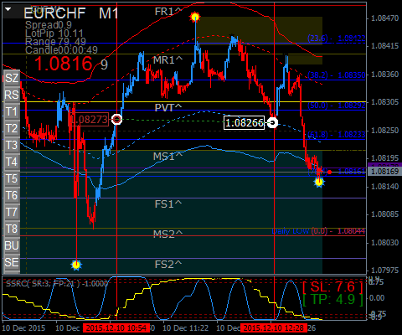The width and height of the screenshot is (402, 335).
Task: Click the Candle00:00:49 countdown text
Action: pos(61,50)
